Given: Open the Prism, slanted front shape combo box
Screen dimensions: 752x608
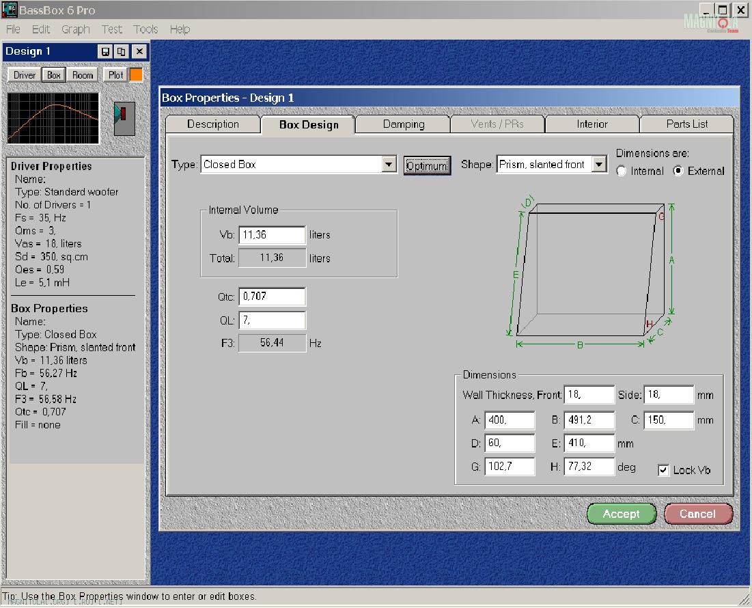Looking at the screenshot, I should tap(551, 165).
